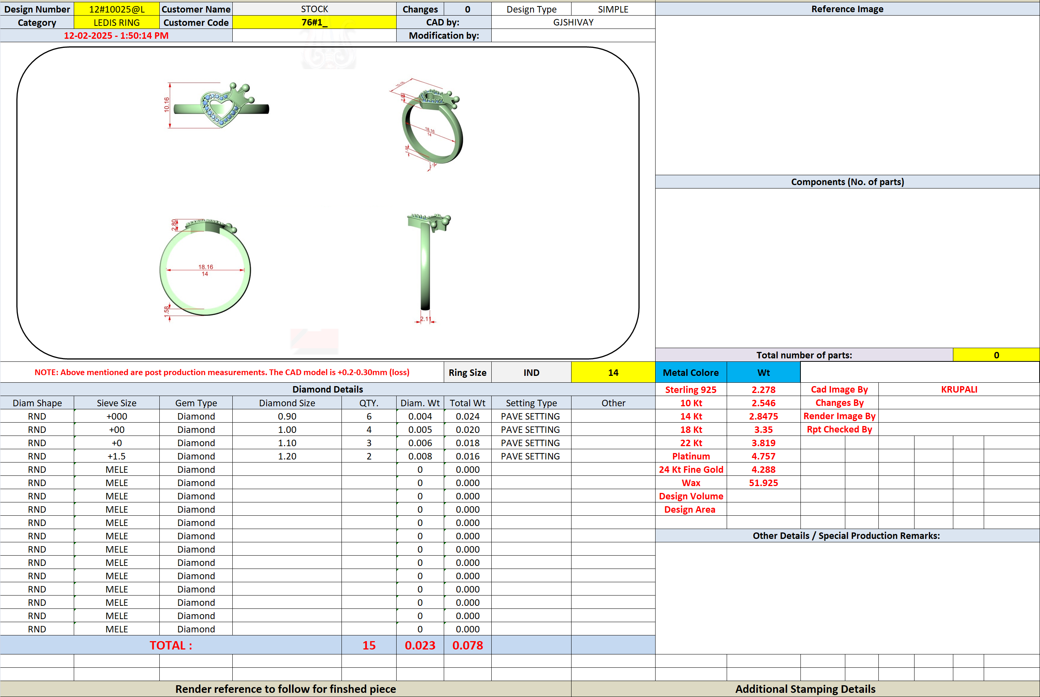Select the Changes value 0 cell
The image size is (1040, 697).
tap(467, 9)
